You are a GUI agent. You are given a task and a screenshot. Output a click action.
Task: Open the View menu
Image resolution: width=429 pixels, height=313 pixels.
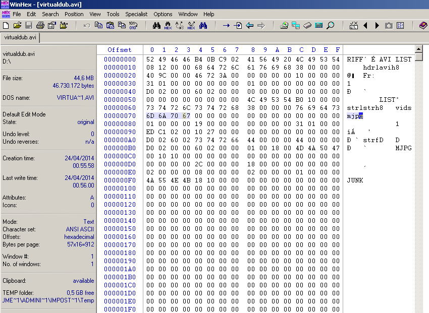[95, 14]
